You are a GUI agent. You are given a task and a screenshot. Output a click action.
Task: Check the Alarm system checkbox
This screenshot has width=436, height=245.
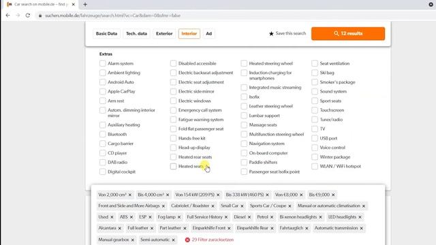pyautogui.click(x=103, y=63)
